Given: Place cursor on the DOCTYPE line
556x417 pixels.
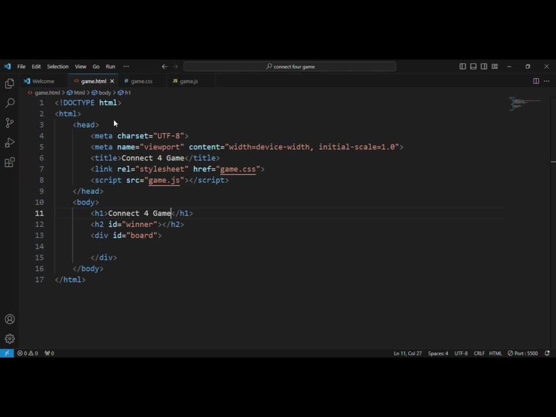Looking at the screenshot, I should [88, 103].
